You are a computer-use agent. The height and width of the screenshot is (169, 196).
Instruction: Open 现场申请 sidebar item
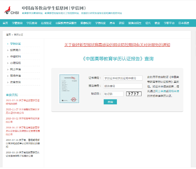pyautogui.click(x=15, y=76)
